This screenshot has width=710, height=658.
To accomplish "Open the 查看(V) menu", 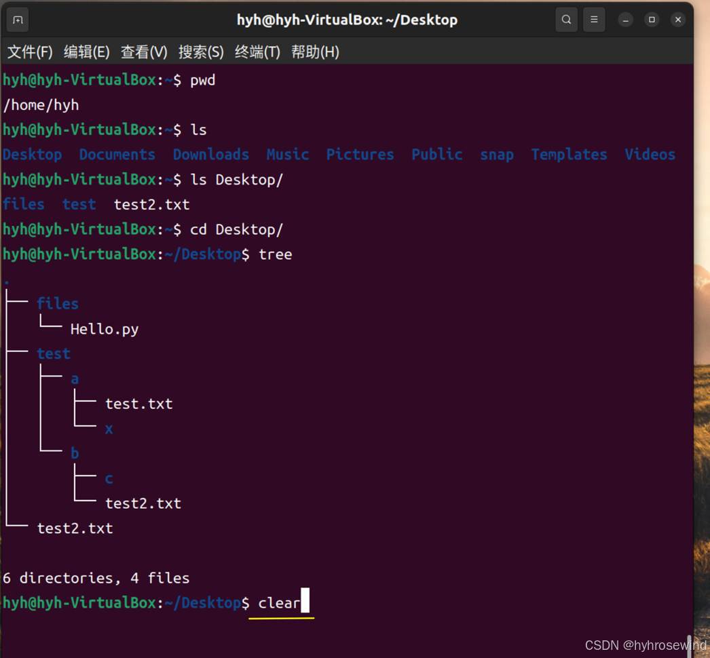I will (144, 52).
